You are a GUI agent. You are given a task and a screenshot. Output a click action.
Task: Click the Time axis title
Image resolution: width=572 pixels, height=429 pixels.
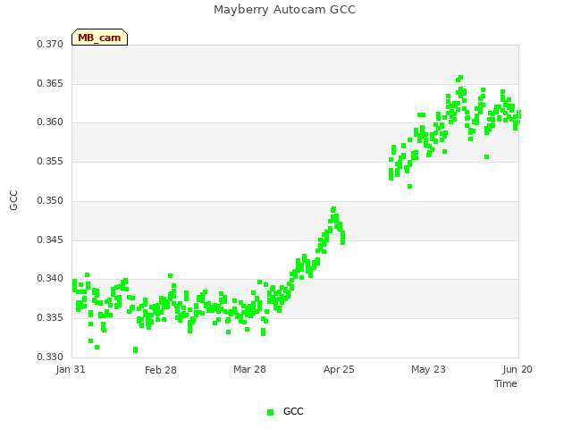pyautogui.click(x=506, y=383)
